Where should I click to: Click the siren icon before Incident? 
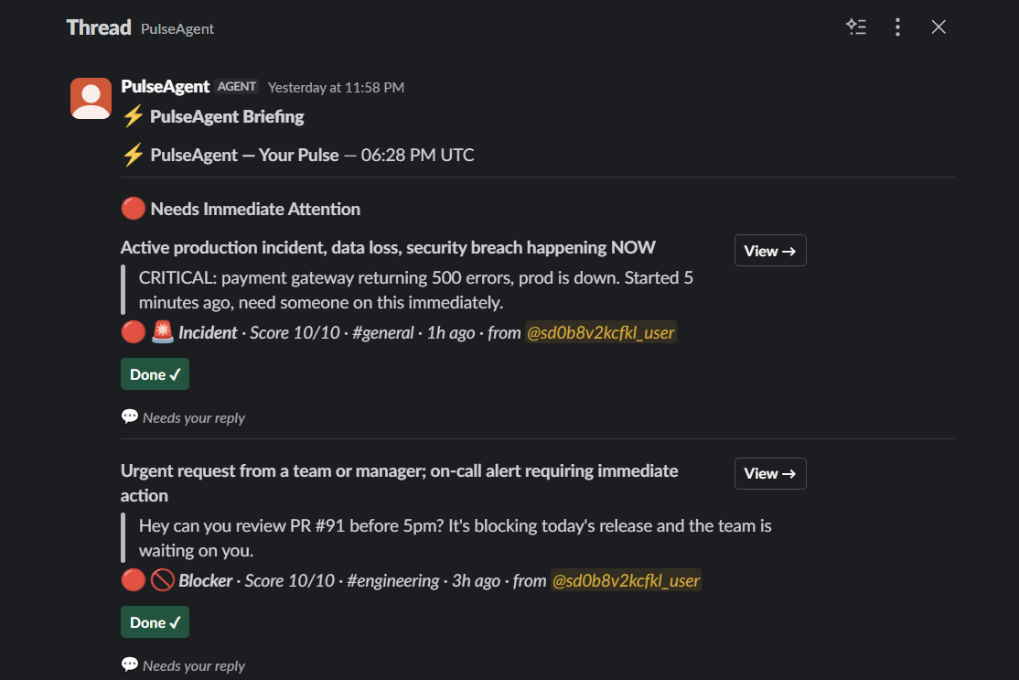coord(163,332)
